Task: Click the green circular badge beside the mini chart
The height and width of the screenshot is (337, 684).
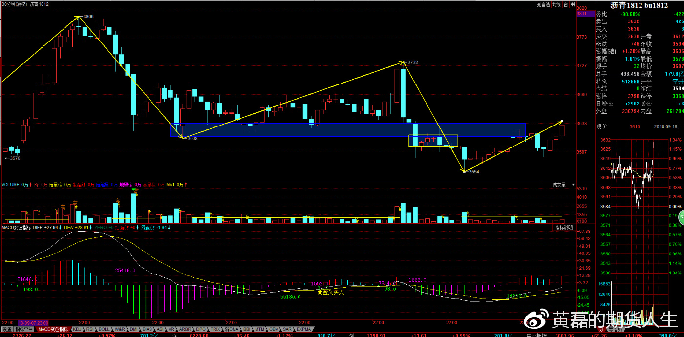Action: pos(681,217)
